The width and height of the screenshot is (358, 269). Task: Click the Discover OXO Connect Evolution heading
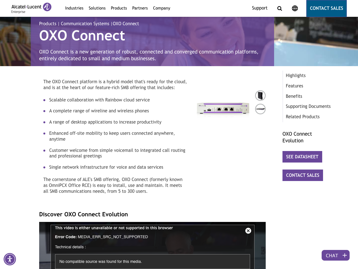click(84, 214)
